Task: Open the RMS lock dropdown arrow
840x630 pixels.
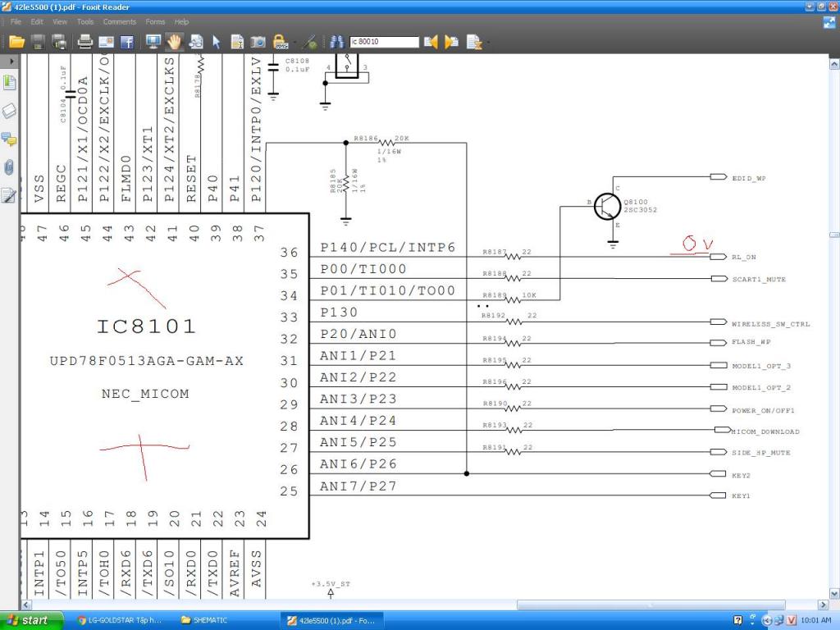Action: 293,43
